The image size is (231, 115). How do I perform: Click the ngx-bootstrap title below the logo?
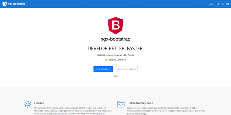[x=115, y=39]
